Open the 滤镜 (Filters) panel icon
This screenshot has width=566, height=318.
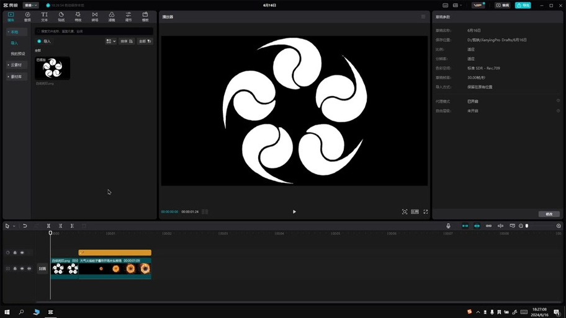(112, 17)
